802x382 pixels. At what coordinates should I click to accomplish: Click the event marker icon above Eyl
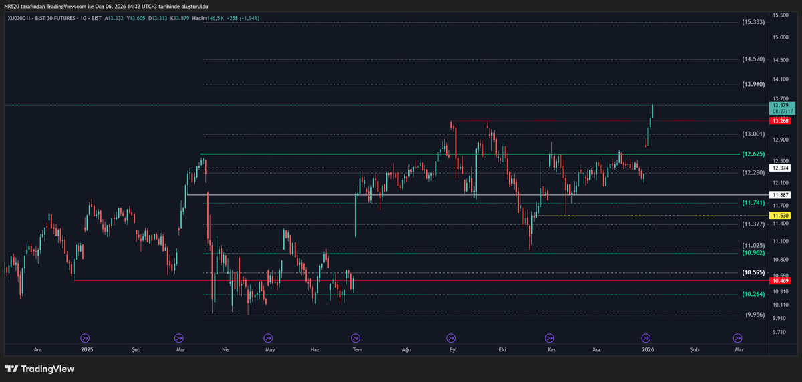point(451,338)
